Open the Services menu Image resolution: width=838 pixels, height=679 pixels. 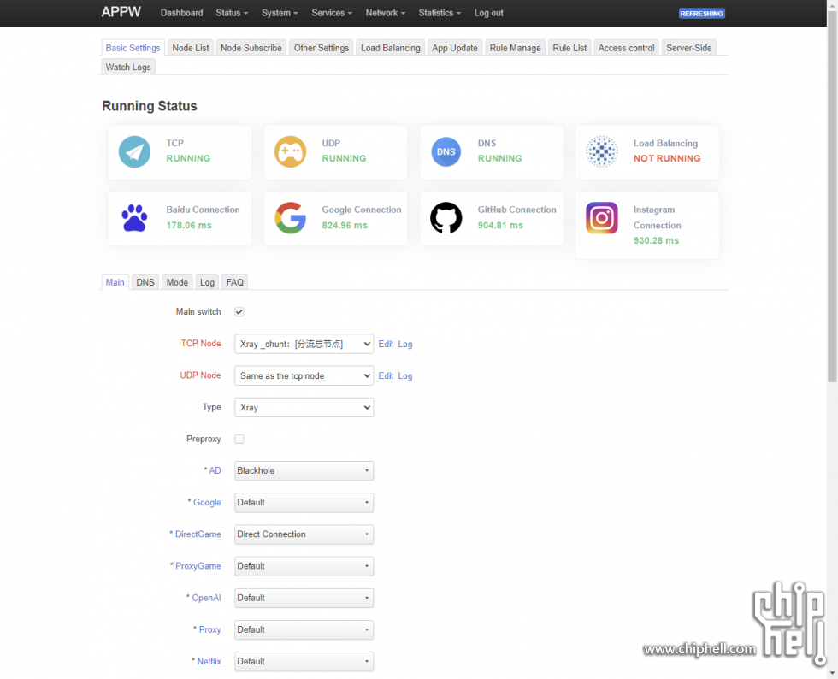pos(332,13)
